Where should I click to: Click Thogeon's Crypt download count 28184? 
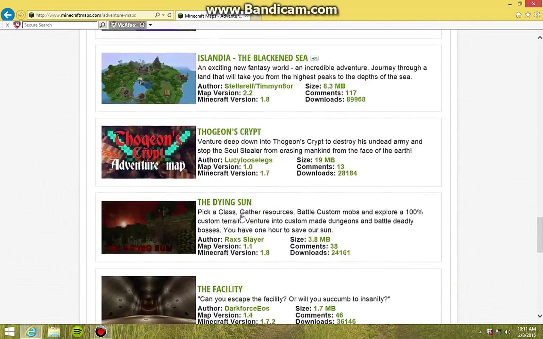[x=347, y=173]
